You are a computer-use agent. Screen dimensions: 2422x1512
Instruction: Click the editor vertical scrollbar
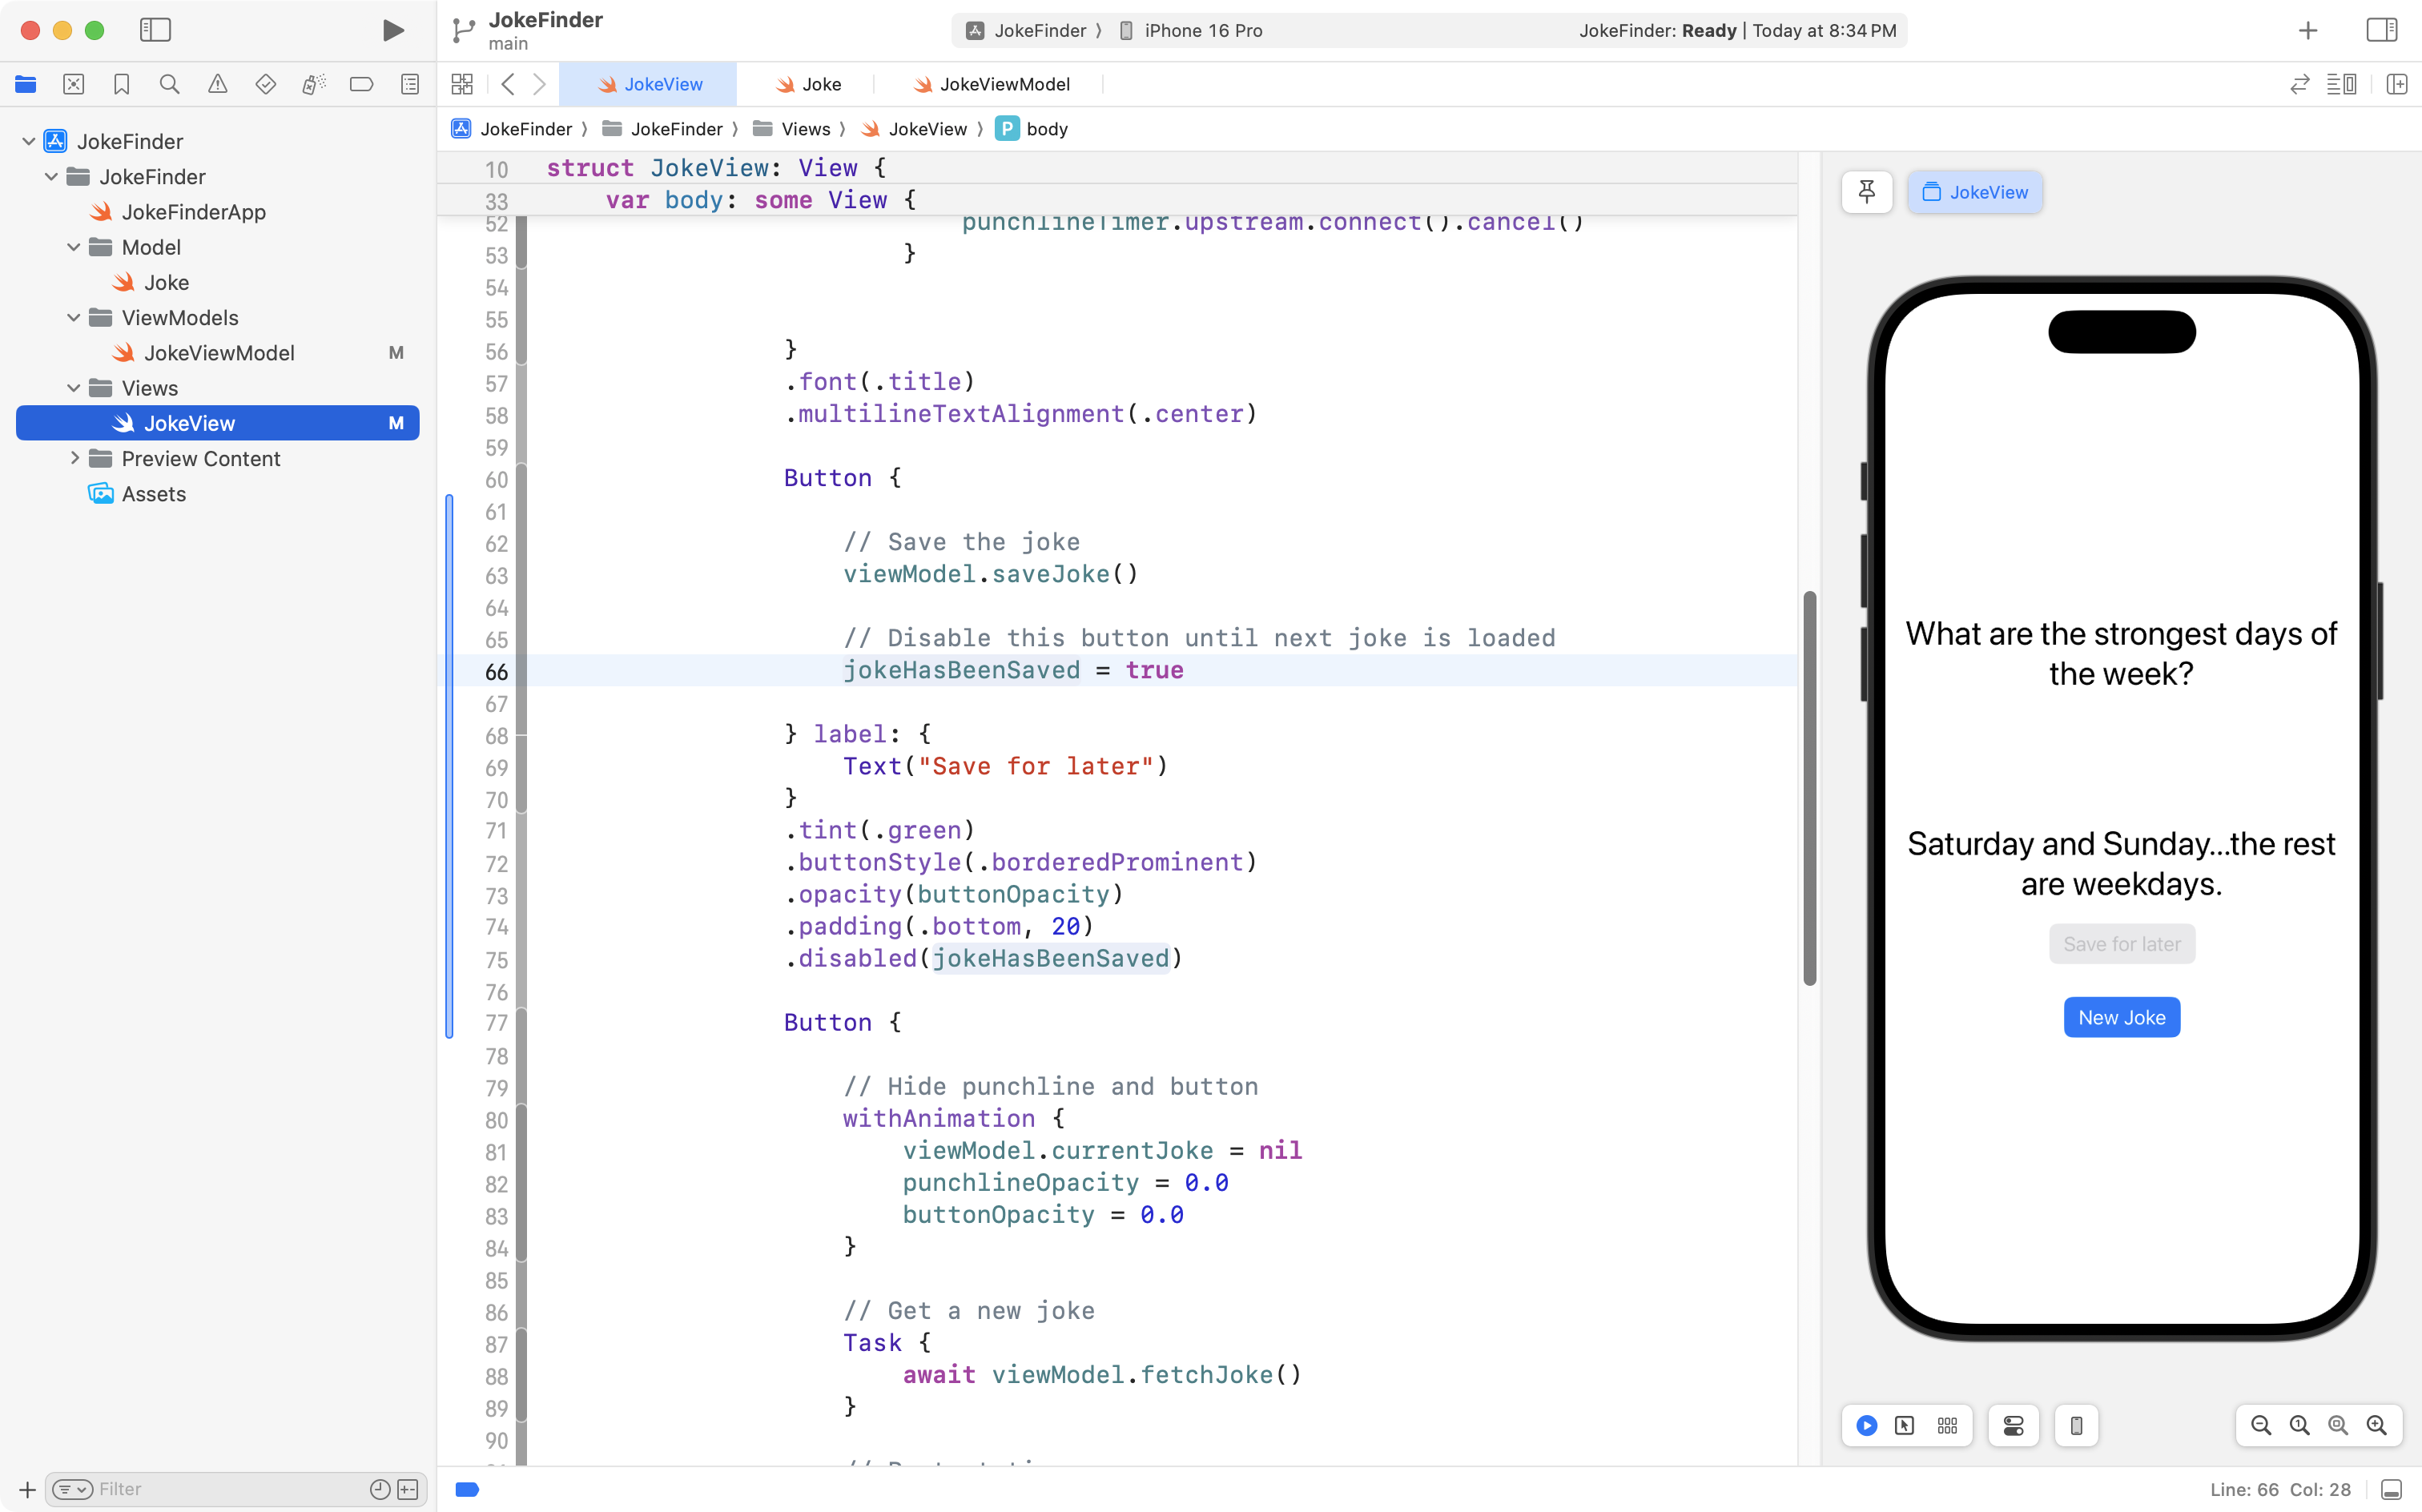coord(1809,788)
